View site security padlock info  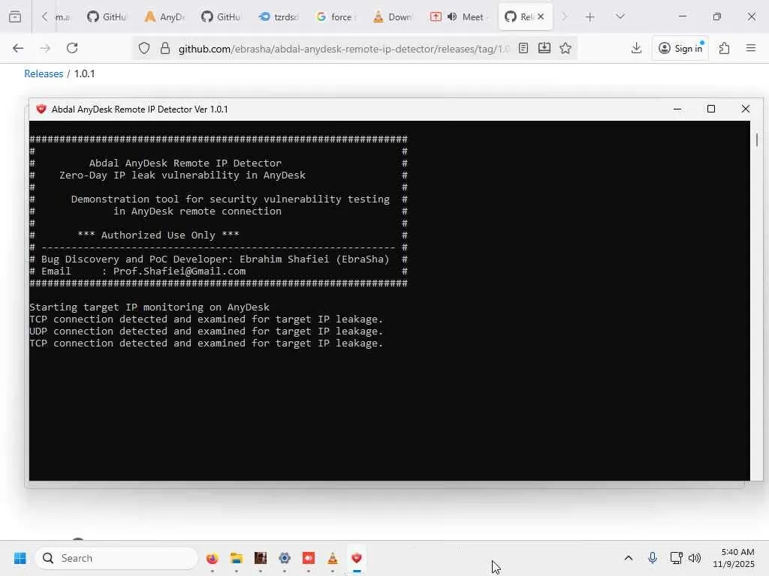[x=165, y=48]
